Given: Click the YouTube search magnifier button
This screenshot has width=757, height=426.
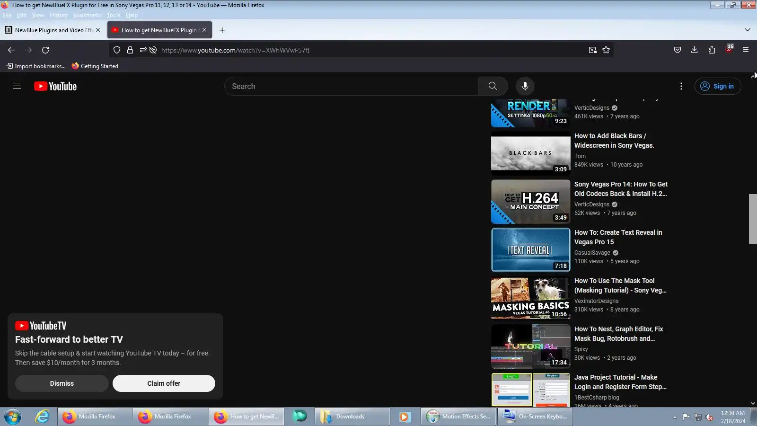Looking at the screenshot, I should pyautogui.click(x=493, y=86).
